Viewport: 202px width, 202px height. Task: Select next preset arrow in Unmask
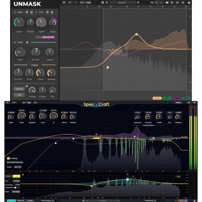138,3
